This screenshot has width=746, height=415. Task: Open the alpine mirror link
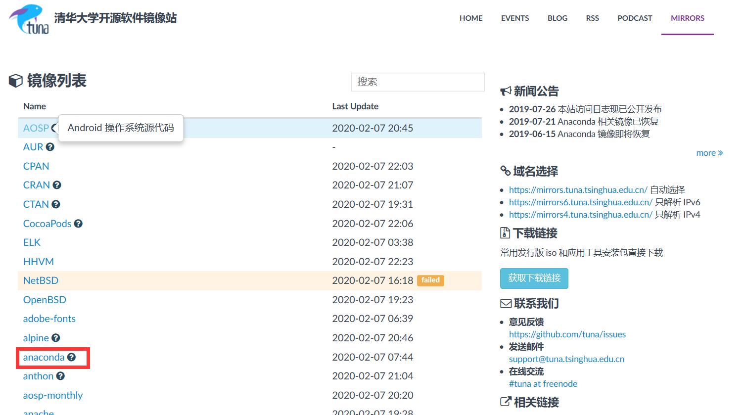pos(36,338)
